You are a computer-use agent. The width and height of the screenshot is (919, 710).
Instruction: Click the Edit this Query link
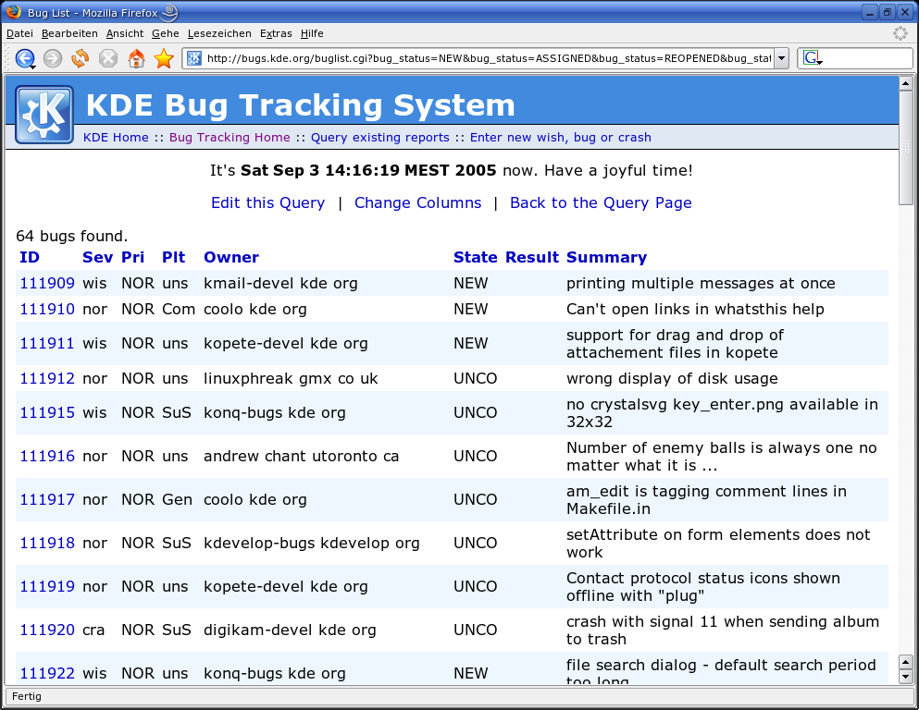267,202
